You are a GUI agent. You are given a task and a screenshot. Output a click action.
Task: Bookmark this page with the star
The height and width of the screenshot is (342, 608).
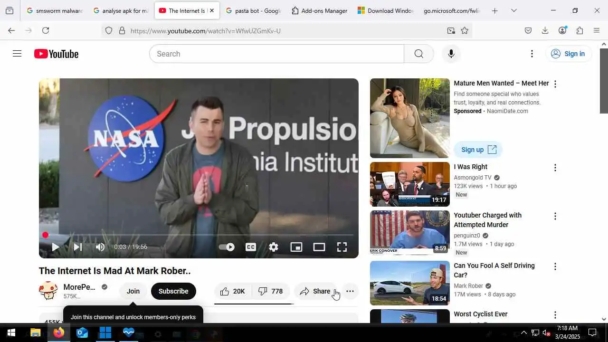[465, 30]
